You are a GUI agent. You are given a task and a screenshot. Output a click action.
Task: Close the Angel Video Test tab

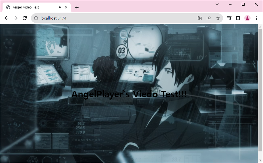click(x=66, y=7)
